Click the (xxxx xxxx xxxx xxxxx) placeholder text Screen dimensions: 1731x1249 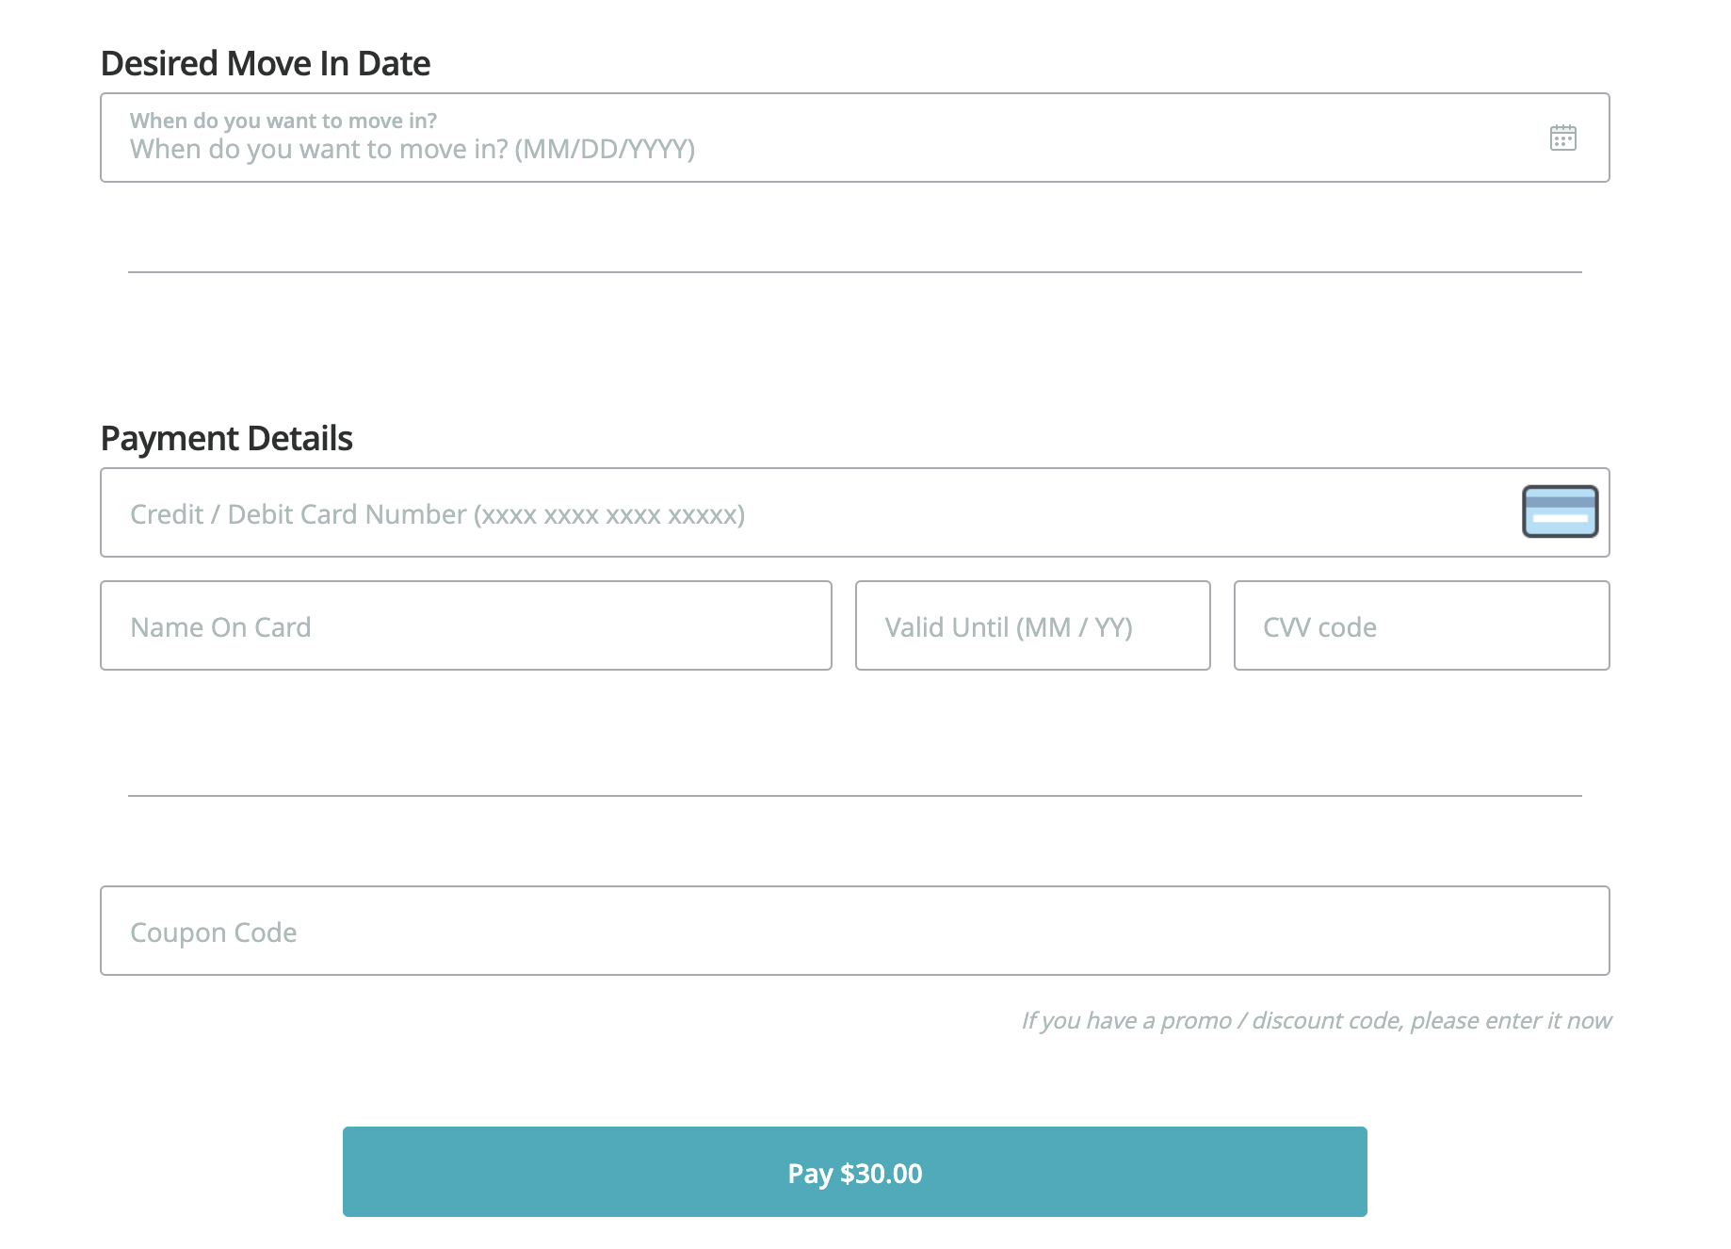pyautogui.click(x=608, y=514)
